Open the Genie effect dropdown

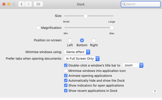(x=77, y=52)
